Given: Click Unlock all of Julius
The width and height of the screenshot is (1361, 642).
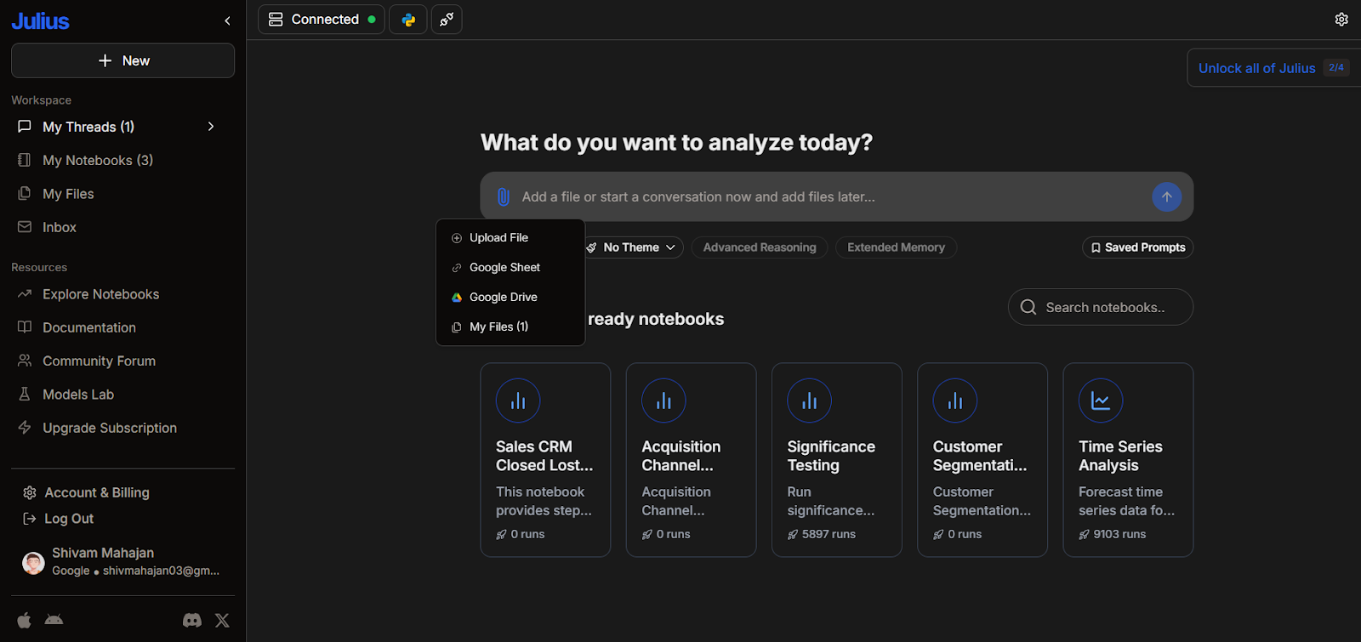Looking at the screenshot, I should point(1256,68).
